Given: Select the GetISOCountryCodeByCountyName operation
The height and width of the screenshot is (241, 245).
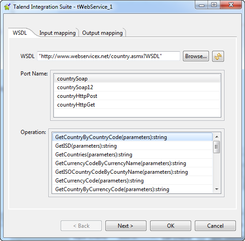Looking at the screenshot, I should point(132,172).
